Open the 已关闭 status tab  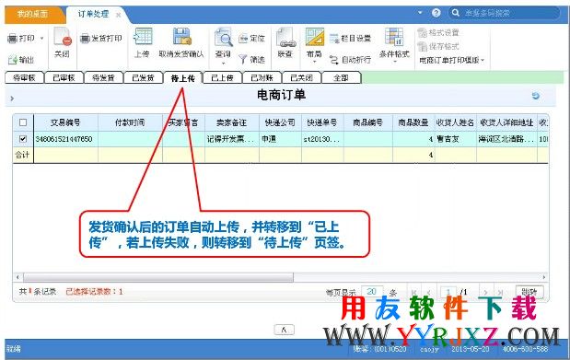[302, 77]
